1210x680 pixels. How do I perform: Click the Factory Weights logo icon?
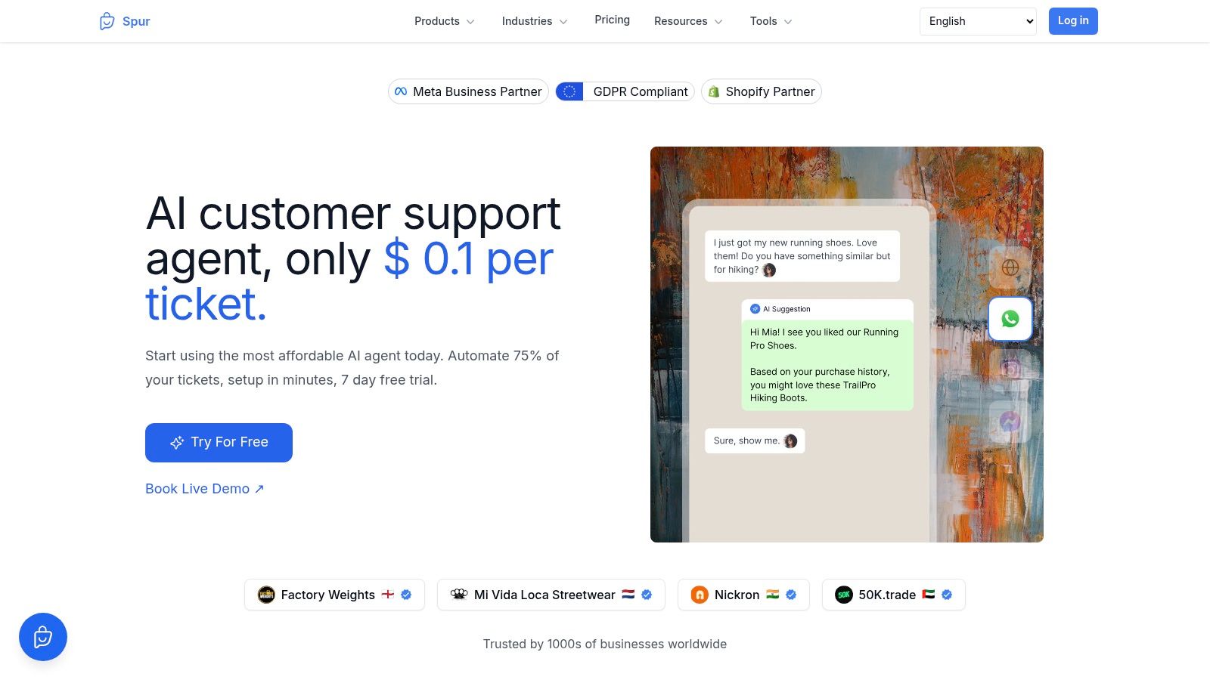point(266,595)
